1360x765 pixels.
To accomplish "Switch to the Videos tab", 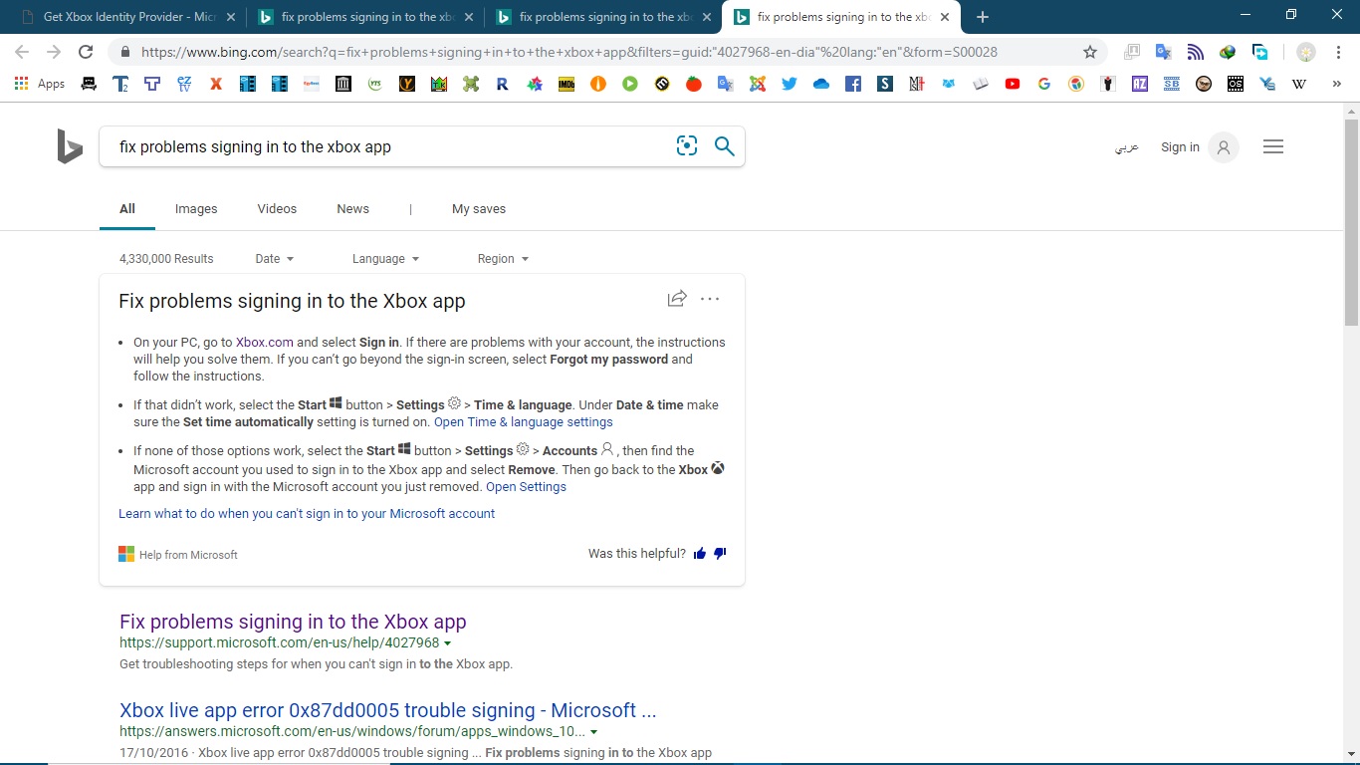I will (x=277, y=209).
